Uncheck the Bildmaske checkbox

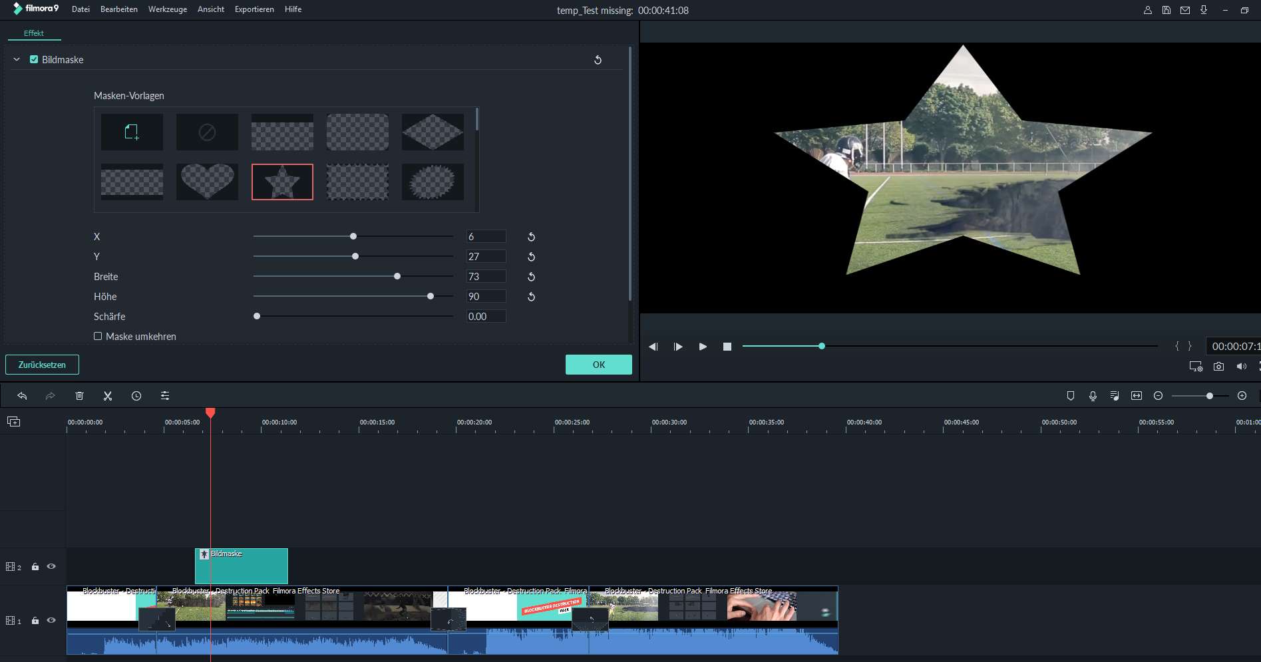pos(34,59)
